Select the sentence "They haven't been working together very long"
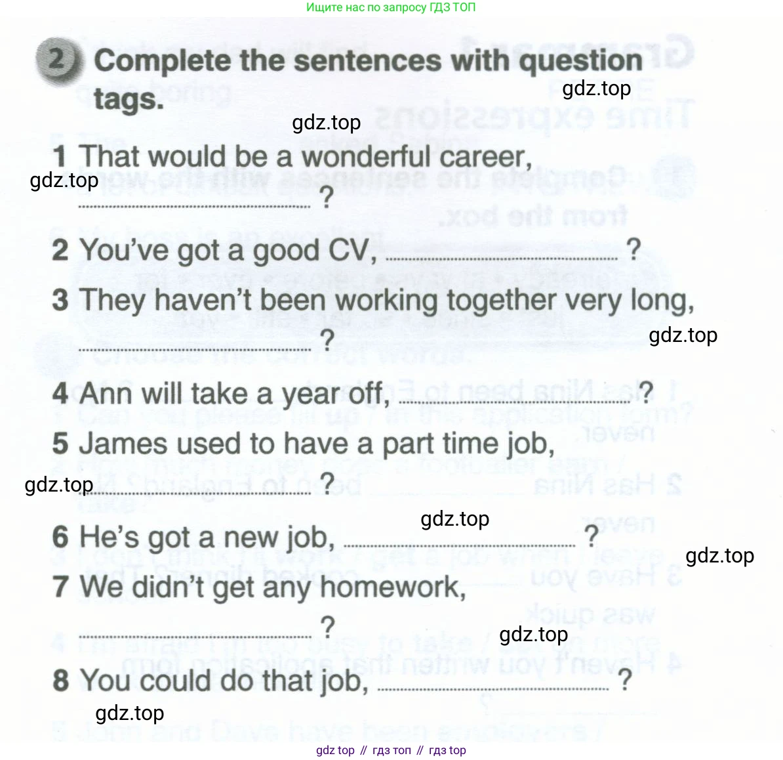Screen dimensions: 783x760 click(387, 301)
